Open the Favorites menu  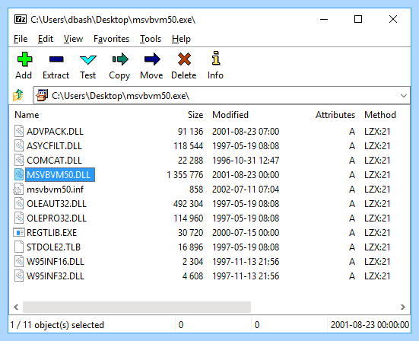[x=111, y=39]
